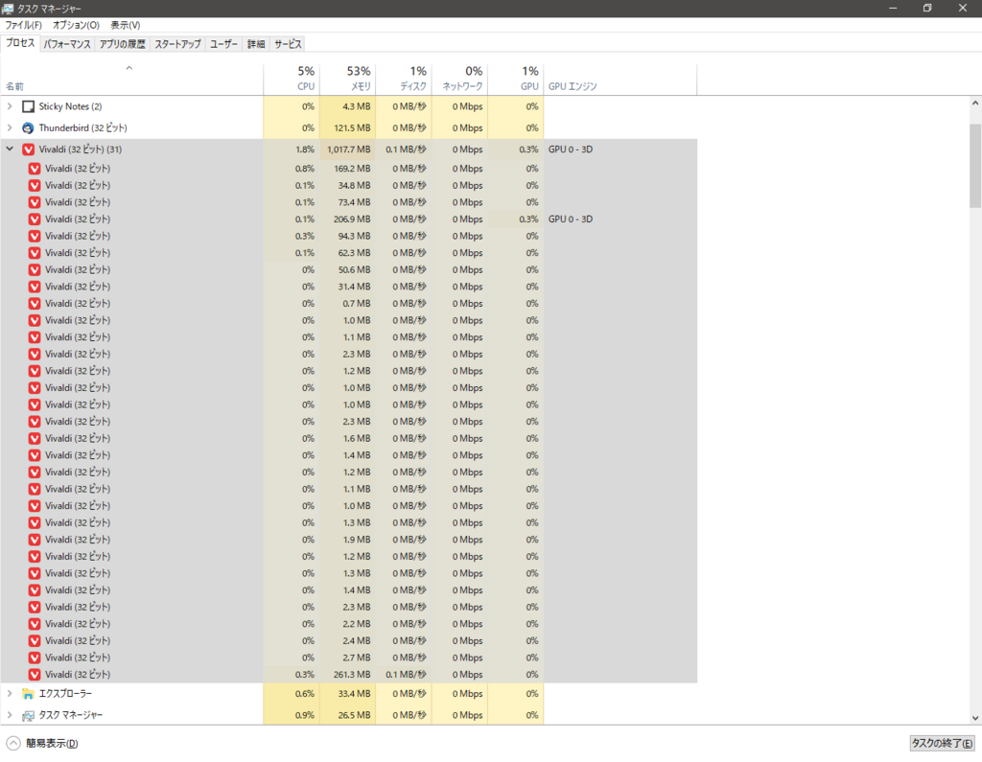Screen dimensions: 982x762
Task: Collapse to 簡易表示 with arrow icon
Action: point(13,743)
